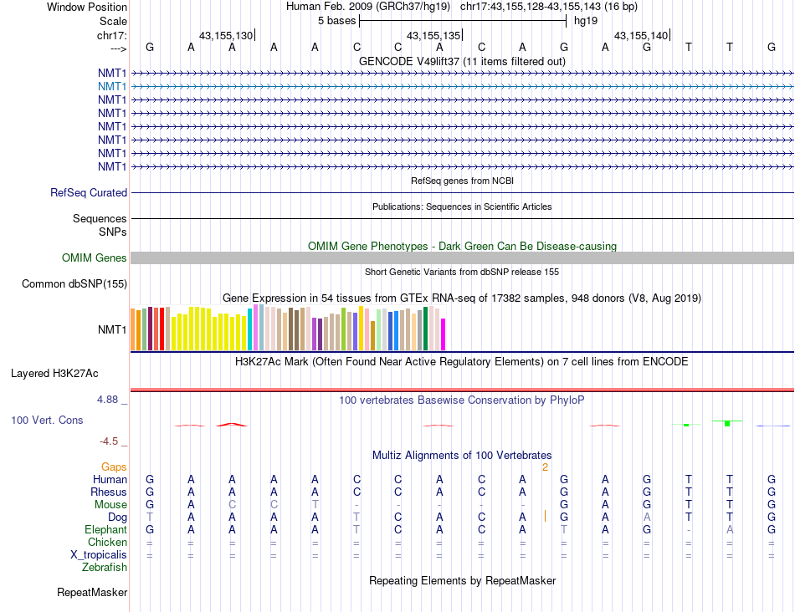Open the OMIM Gene Phenotypes track title
The width and height of the screenshot is (795, 612).
point(462,246)
